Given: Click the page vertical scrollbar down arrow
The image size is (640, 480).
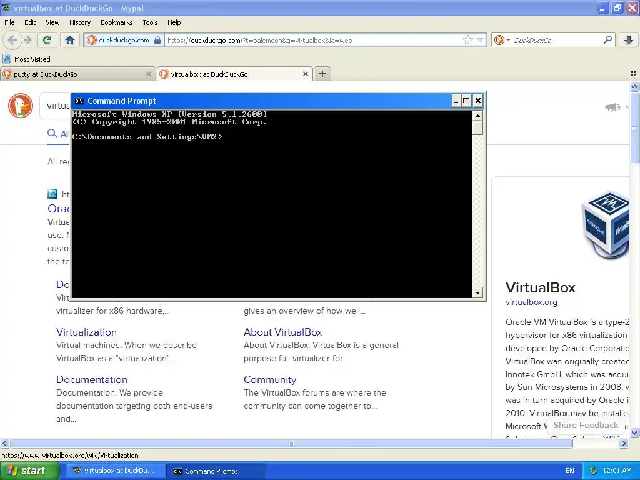Looking at the screenshot, I should click(x=634, y=432).
